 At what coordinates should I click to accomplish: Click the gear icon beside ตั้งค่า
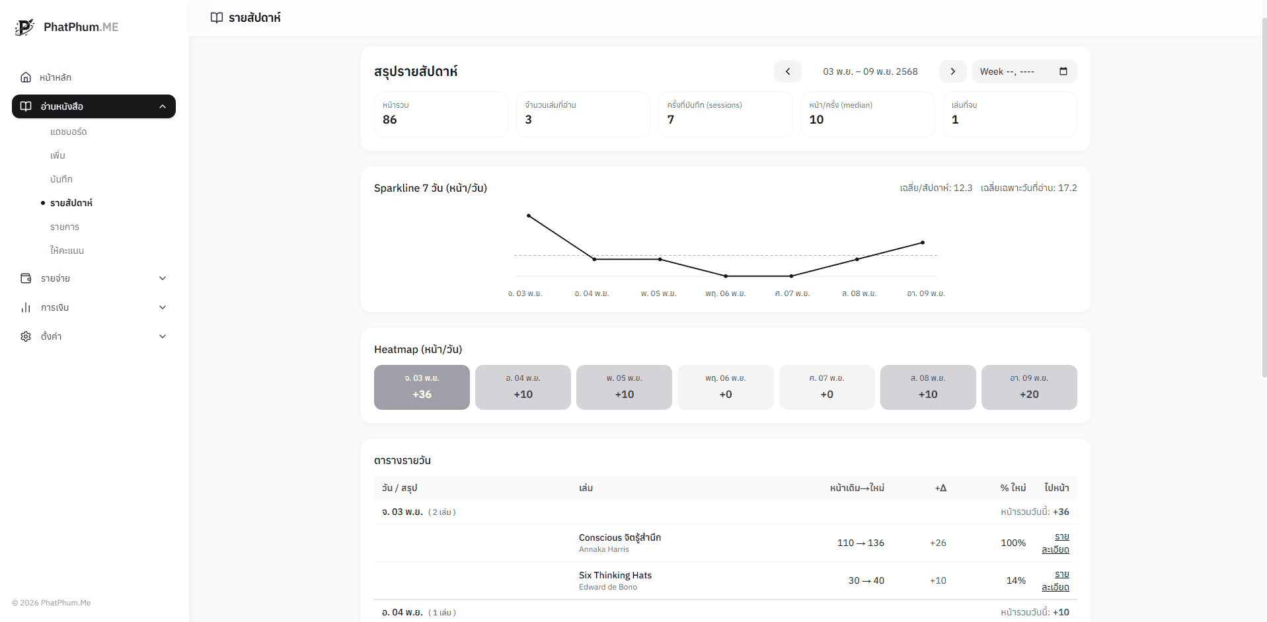point(26,336)
